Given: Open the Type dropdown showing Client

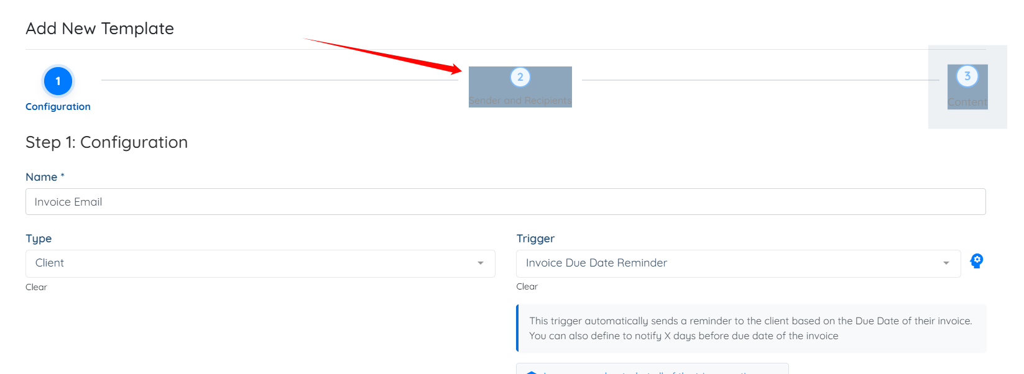Looking at the screenshot, I should (261, 263).
